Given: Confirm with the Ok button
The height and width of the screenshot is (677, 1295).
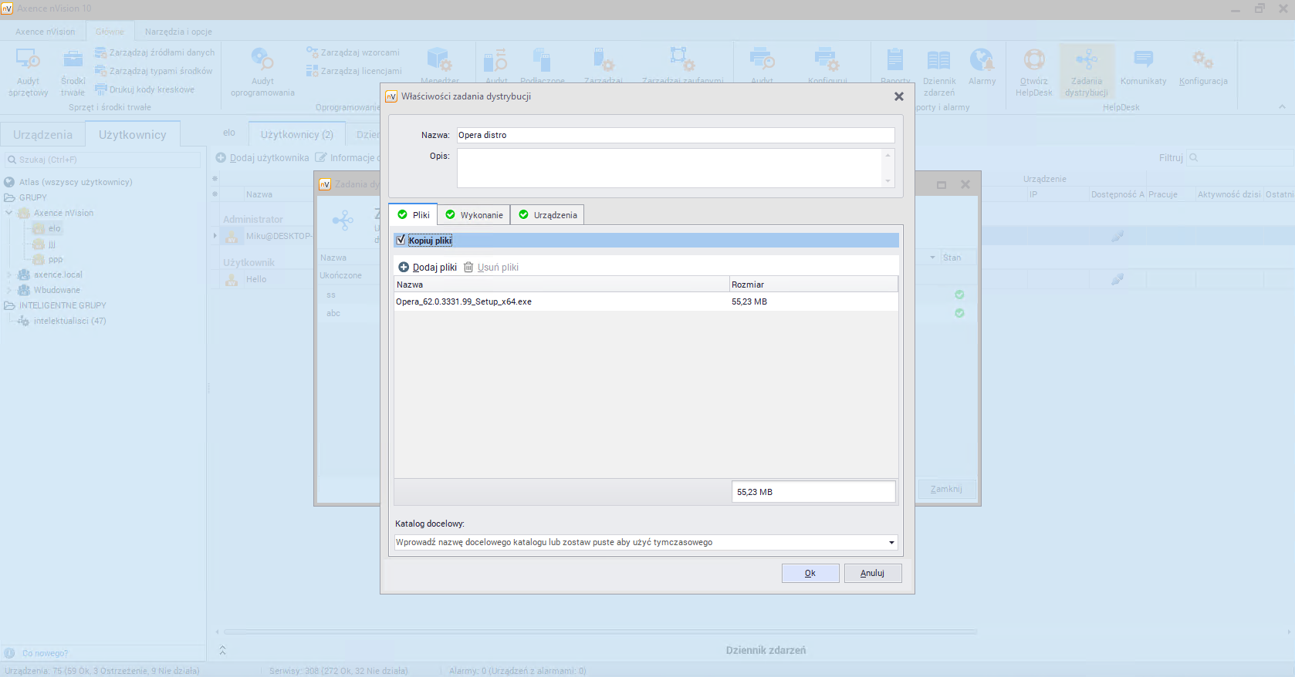Looking at the screenshot, I should point(810,573).
